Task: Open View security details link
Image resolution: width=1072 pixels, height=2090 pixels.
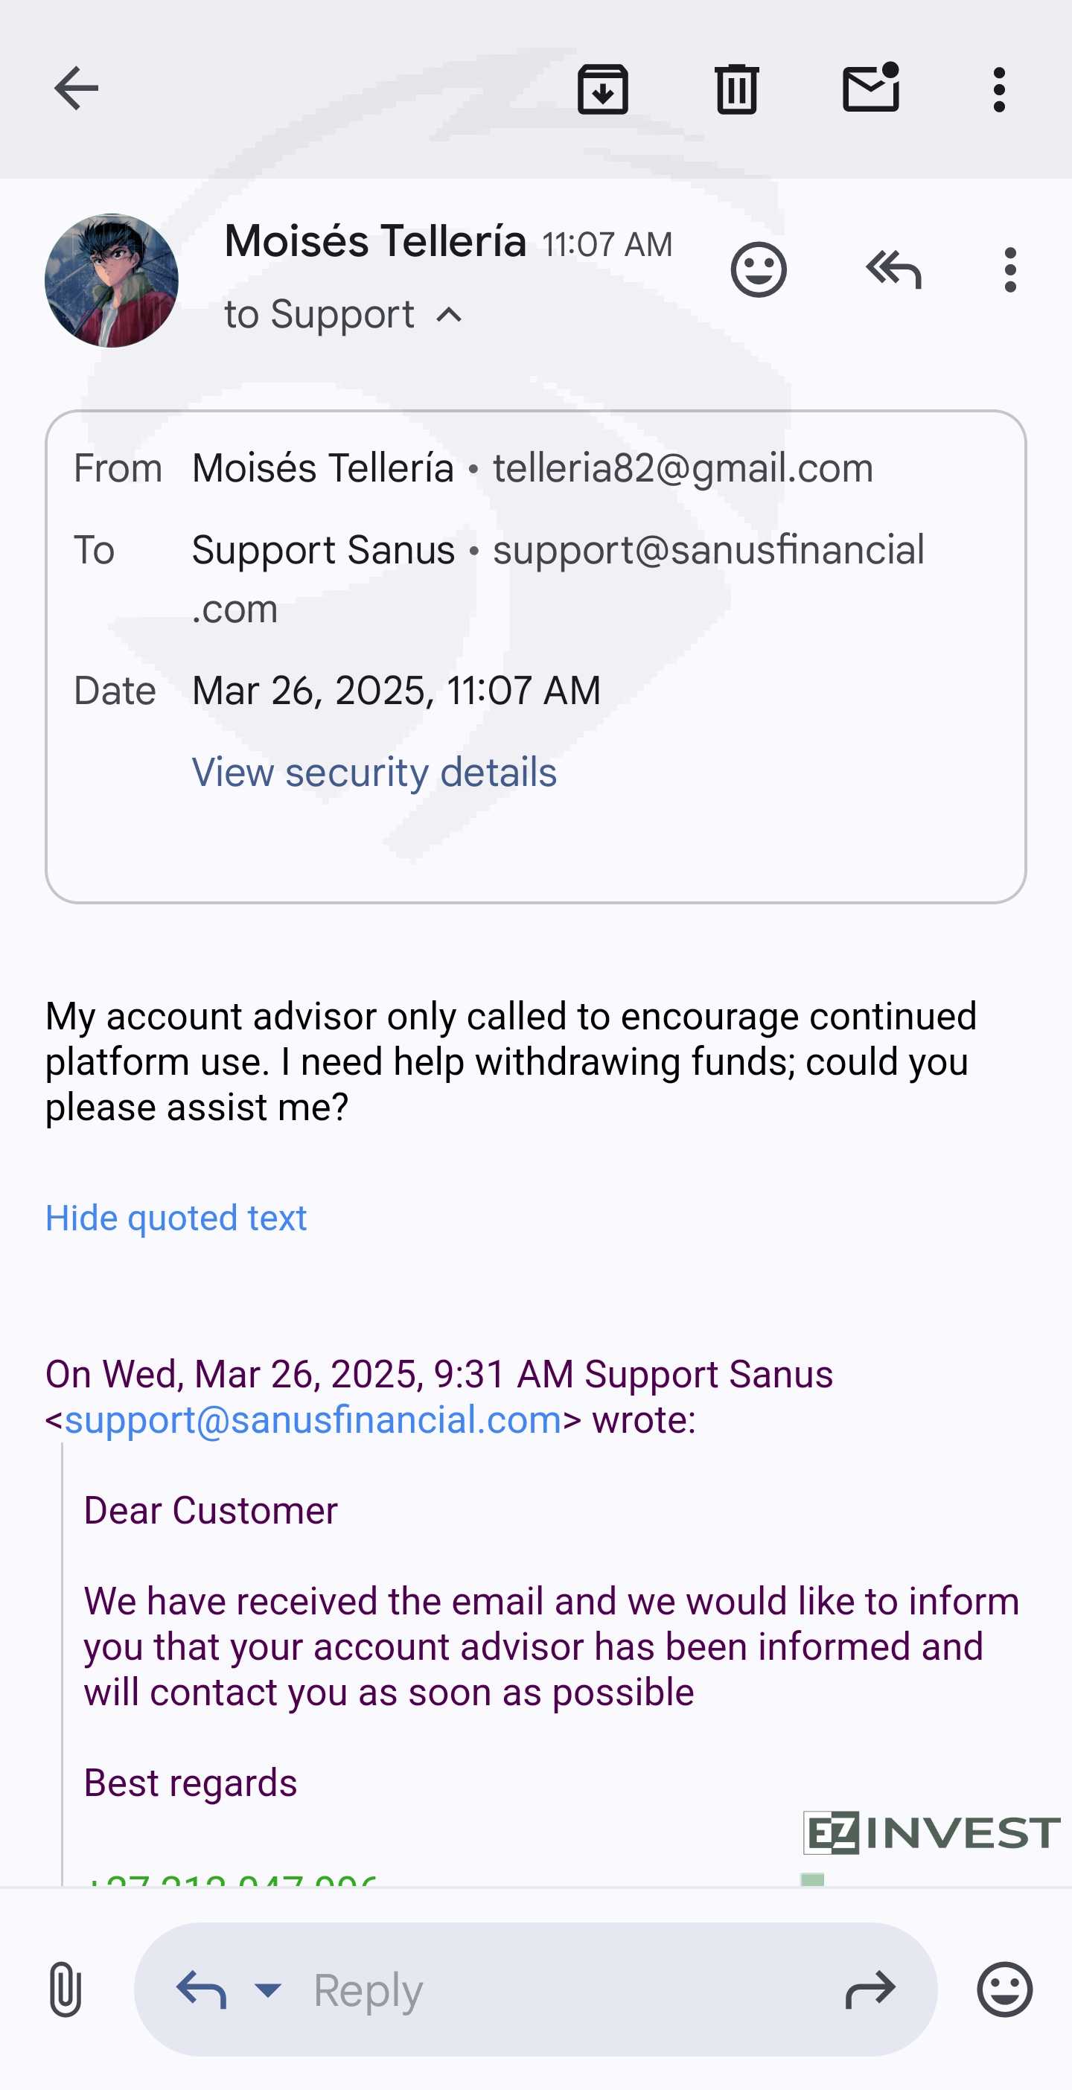Action: click(x=374, y=772)
